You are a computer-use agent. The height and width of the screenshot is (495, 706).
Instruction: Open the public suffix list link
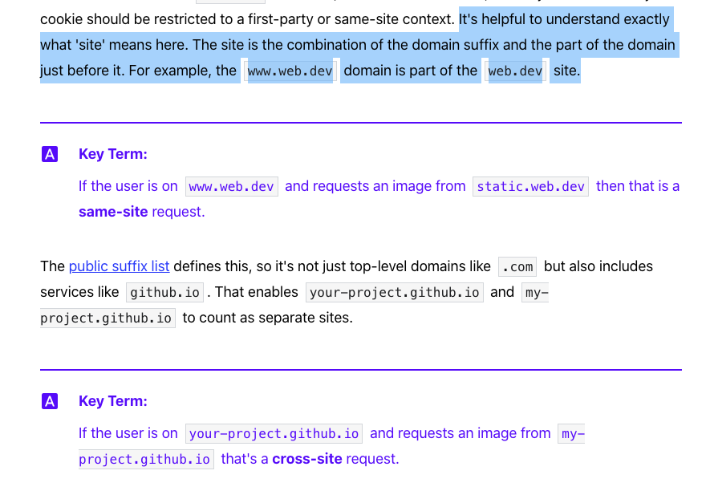[x=119, y=266]
